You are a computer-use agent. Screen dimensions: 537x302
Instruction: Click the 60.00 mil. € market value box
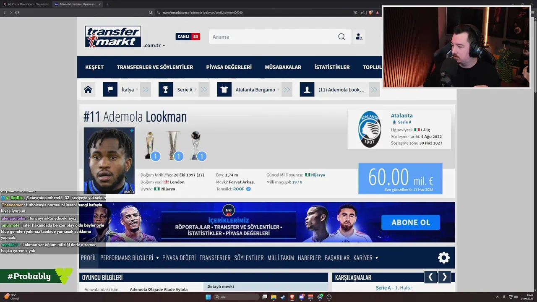[400, 179]
